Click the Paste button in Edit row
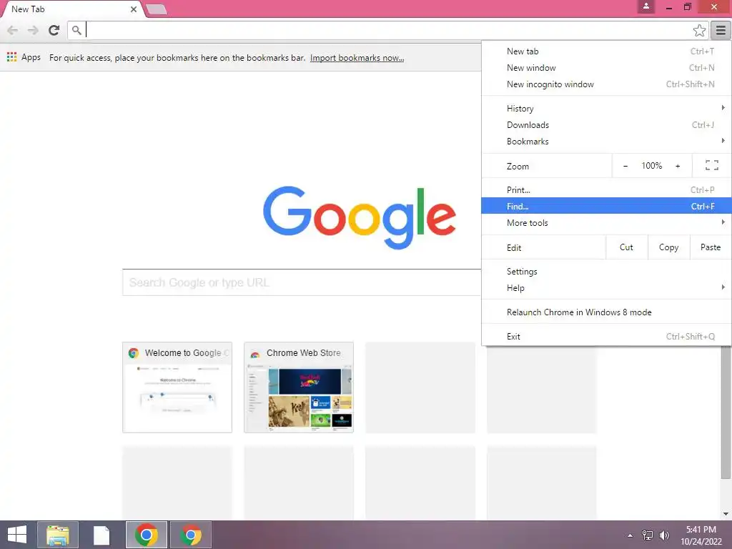The image size is (732, 549). click(710, 247)
